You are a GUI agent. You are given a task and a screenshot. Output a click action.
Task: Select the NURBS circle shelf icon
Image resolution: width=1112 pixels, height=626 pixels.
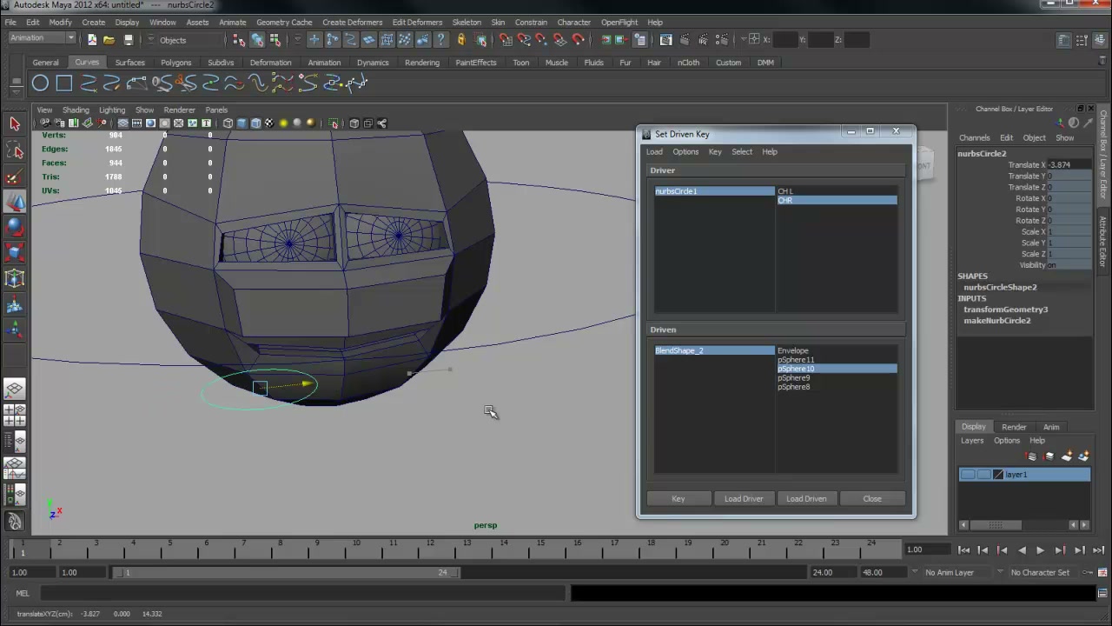[40, 83]
